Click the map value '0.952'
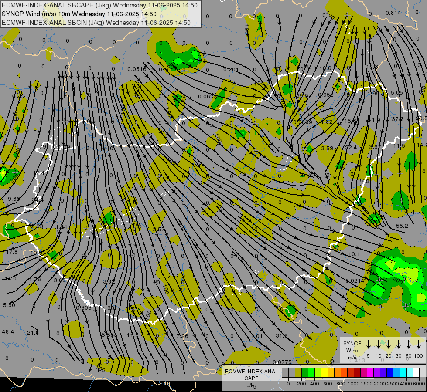Screen dimensions: 427x392 click(x=326, y=95)
